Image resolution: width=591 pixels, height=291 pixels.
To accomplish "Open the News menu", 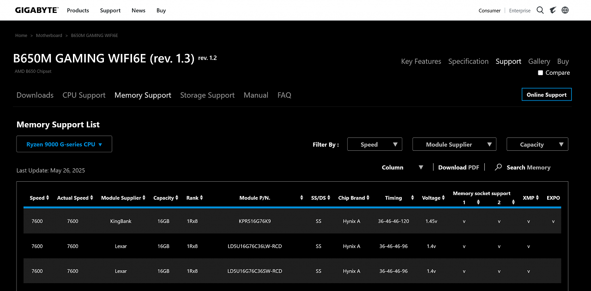I will coord(139,10).
